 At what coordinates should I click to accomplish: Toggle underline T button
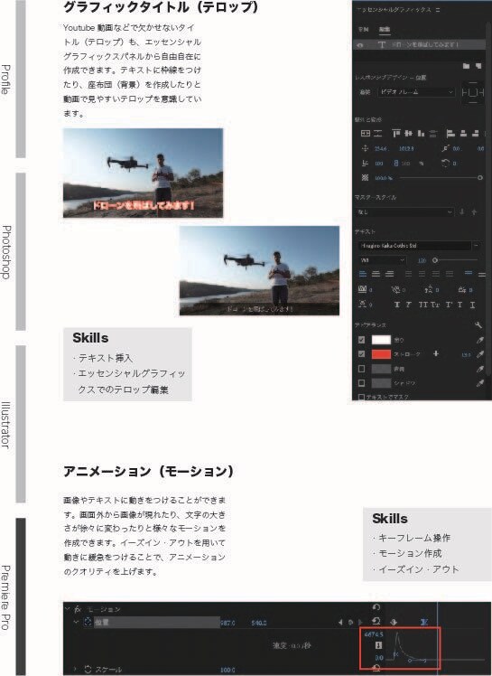pyautogui.click(x=473, y=305)
